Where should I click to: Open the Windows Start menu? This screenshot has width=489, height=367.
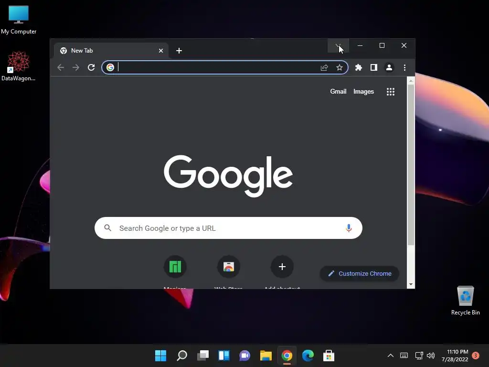[x=160, y=356]
